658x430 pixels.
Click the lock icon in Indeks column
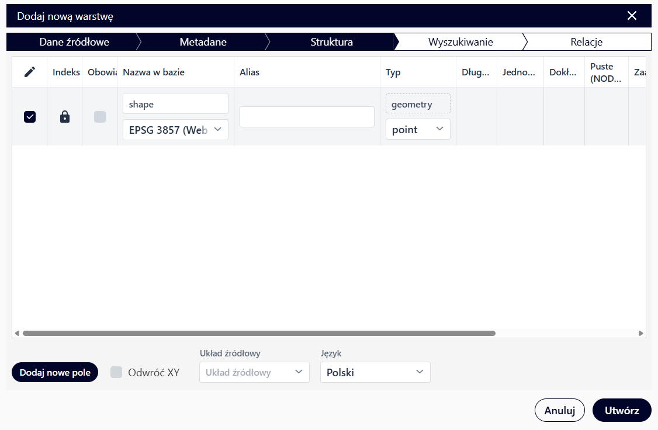click(x=65, y=117)
